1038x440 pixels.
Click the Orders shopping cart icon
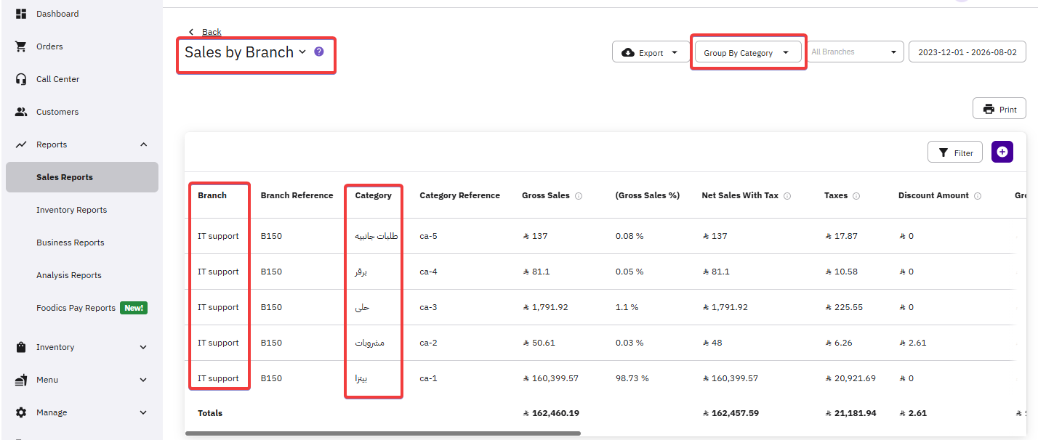[x=21, y=46]
